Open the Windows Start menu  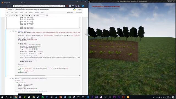pos(2,97)
